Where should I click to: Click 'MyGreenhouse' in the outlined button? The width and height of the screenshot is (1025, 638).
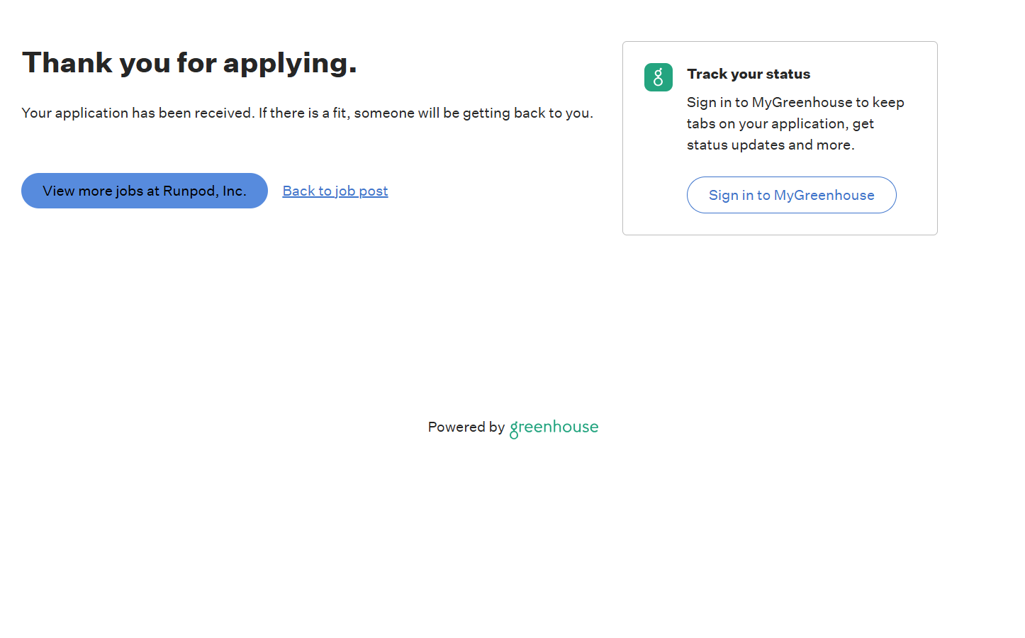pos(824,195)
